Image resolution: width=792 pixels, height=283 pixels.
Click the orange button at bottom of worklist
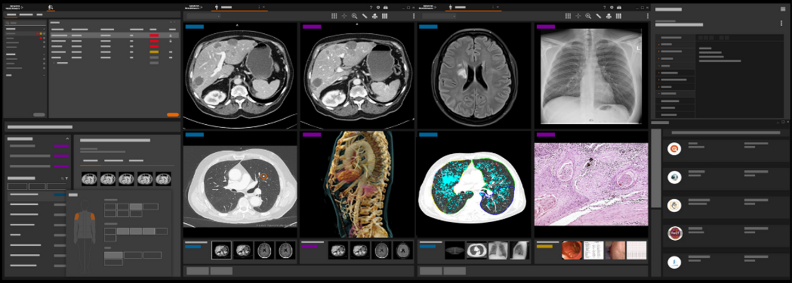coord(172,114)
